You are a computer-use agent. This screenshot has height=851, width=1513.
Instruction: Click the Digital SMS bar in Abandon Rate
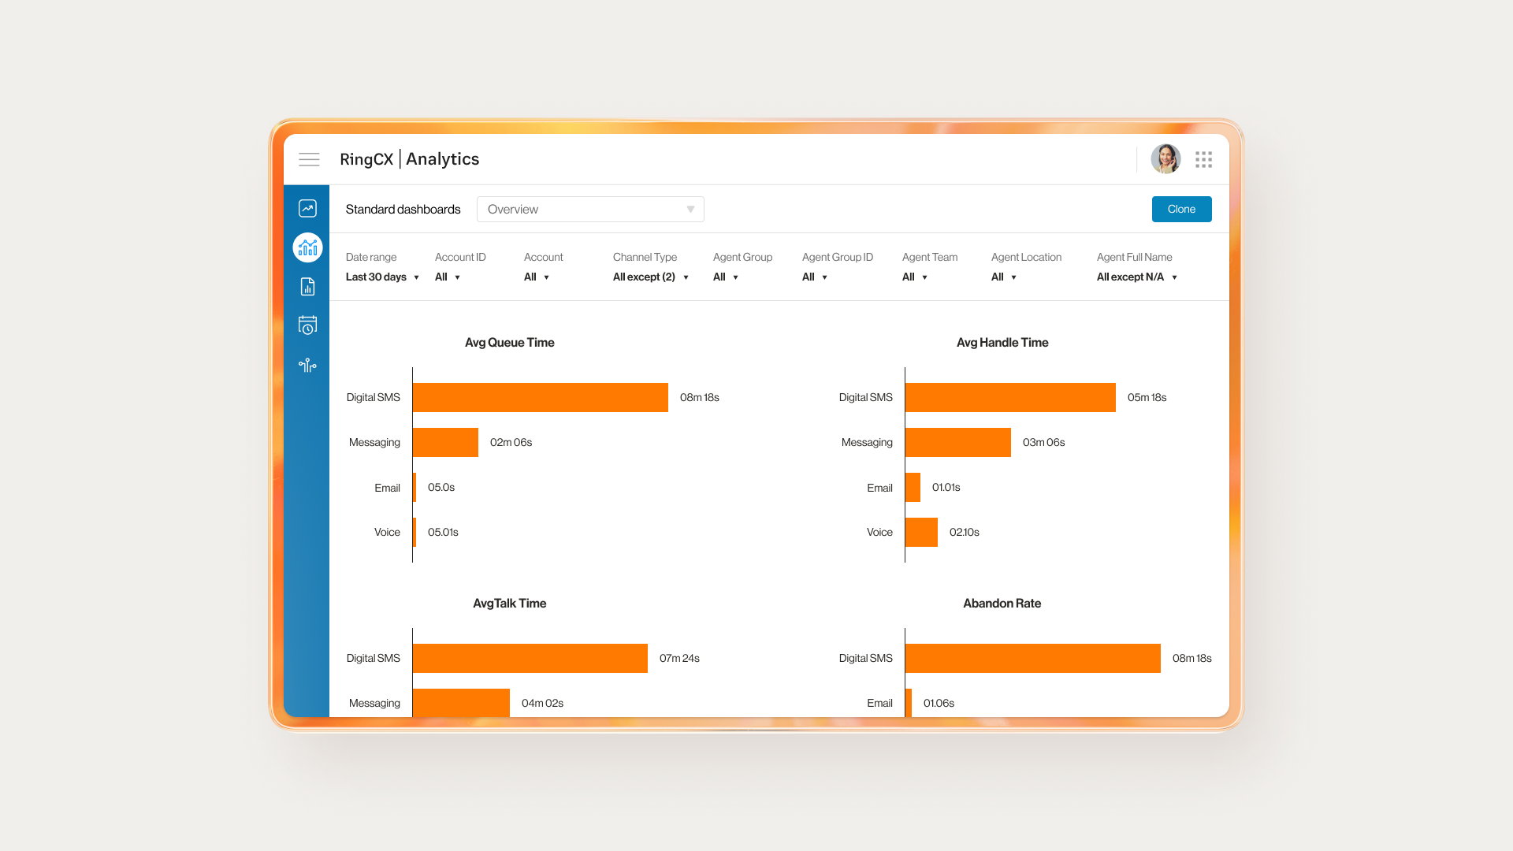coord(1032,659)
